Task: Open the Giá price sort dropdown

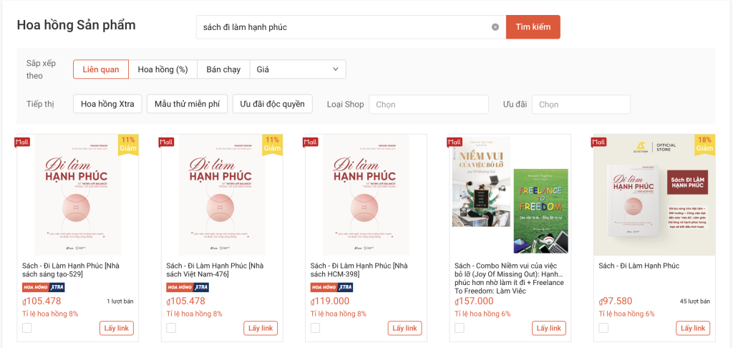Action: click(298, 69)
